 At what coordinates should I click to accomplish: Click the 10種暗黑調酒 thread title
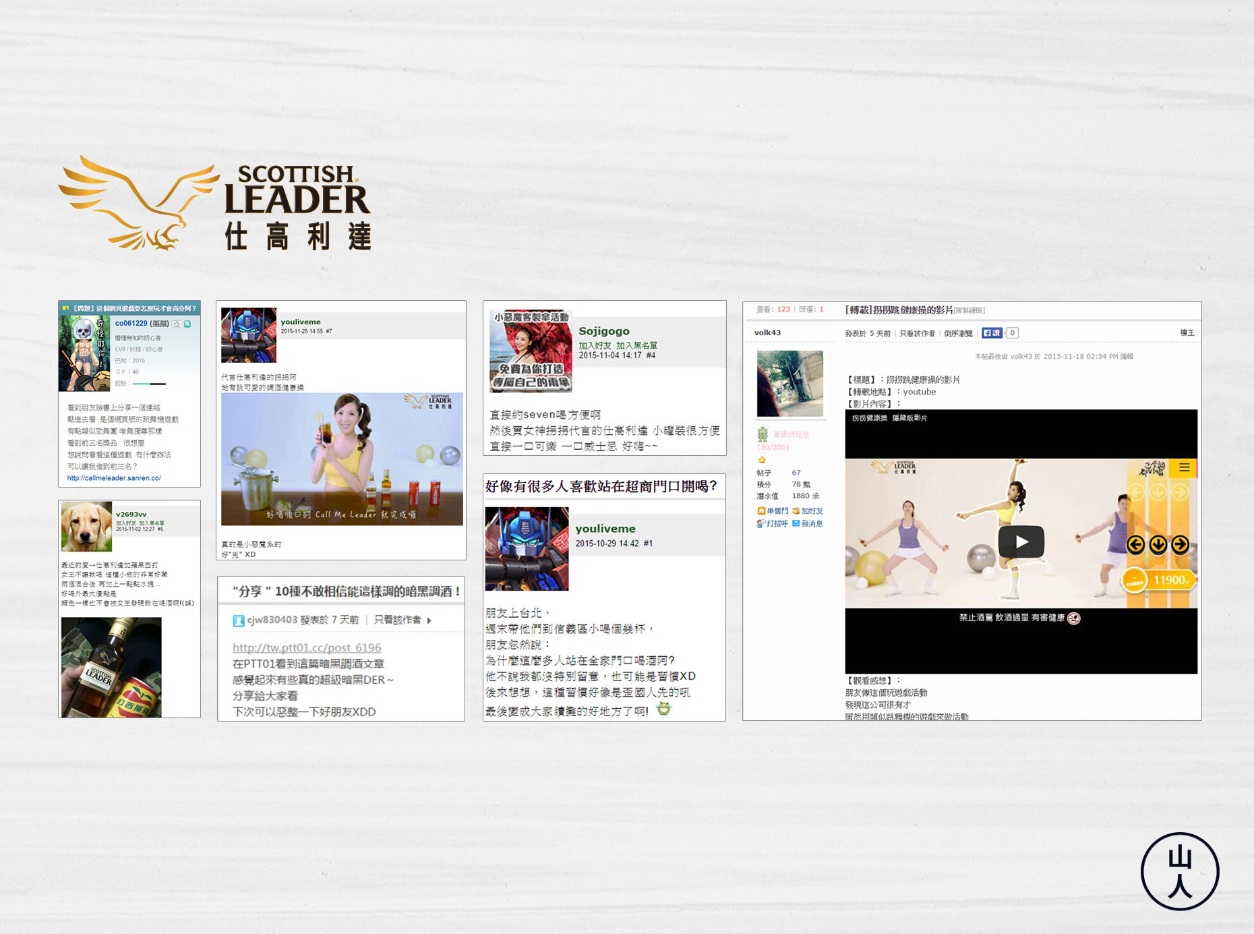[x=347, y=591]
